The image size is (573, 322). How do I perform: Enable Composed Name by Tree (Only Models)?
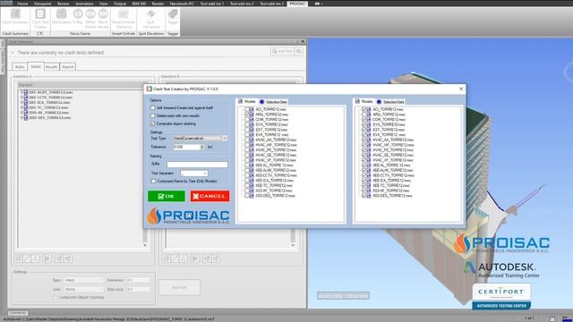tap(153, 181)
